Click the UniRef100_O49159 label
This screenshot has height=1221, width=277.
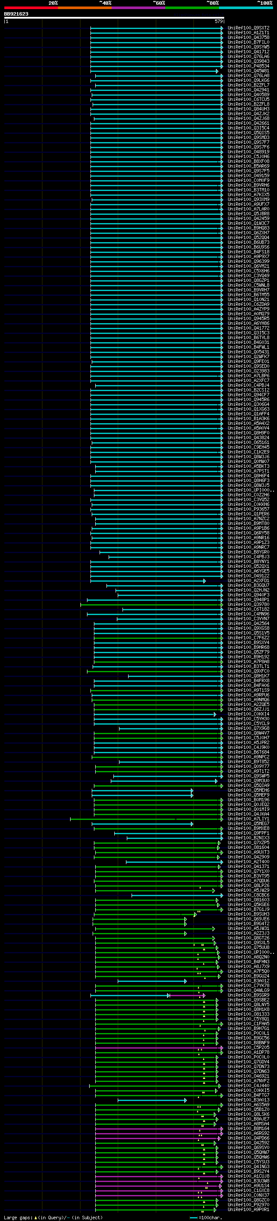pyautogui.click(x=248, y=176)
